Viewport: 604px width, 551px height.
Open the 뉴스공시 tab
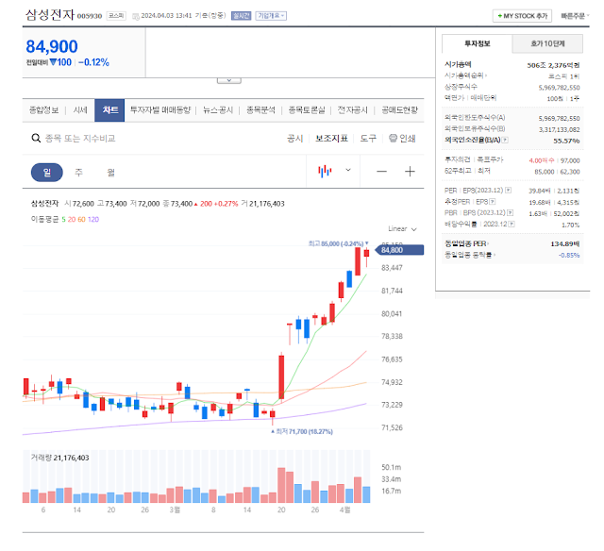(218, 110)
